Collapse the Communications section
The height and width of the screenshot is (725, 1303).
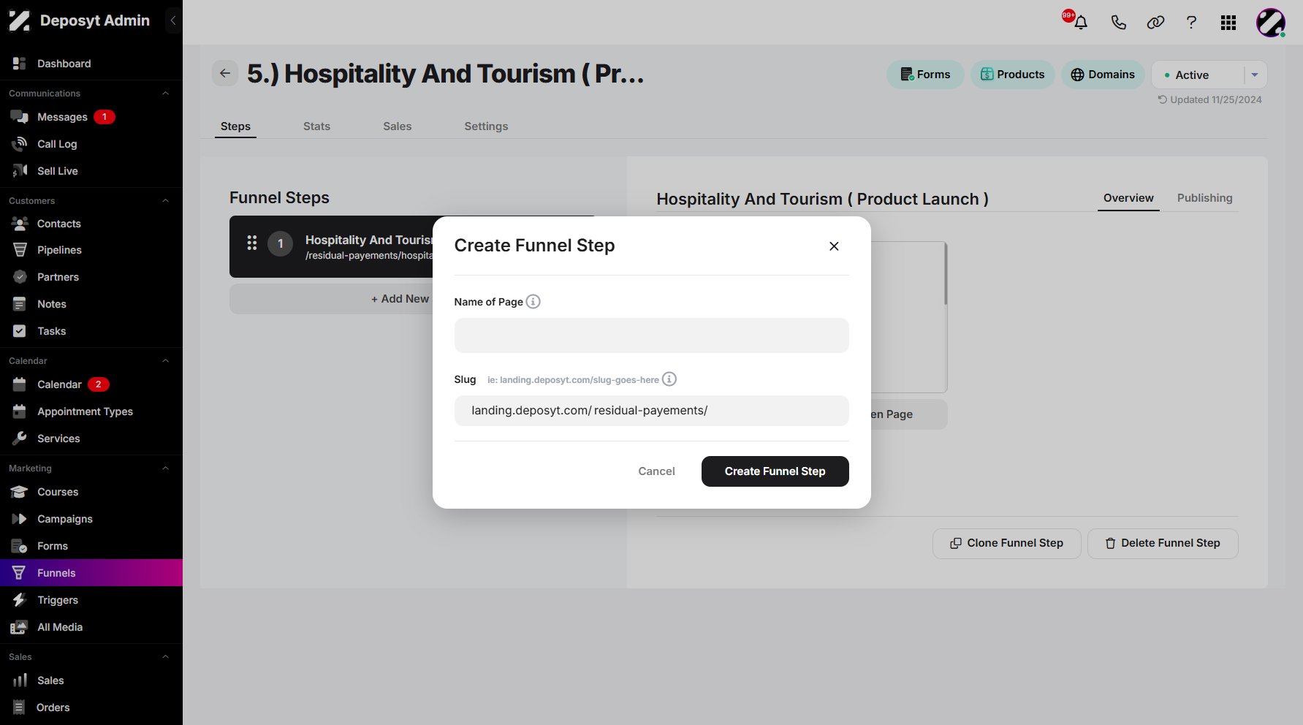click(165, 94)
